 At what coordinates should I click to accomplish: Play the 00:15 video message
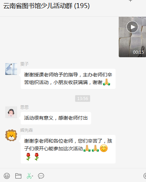click(132, 27)
